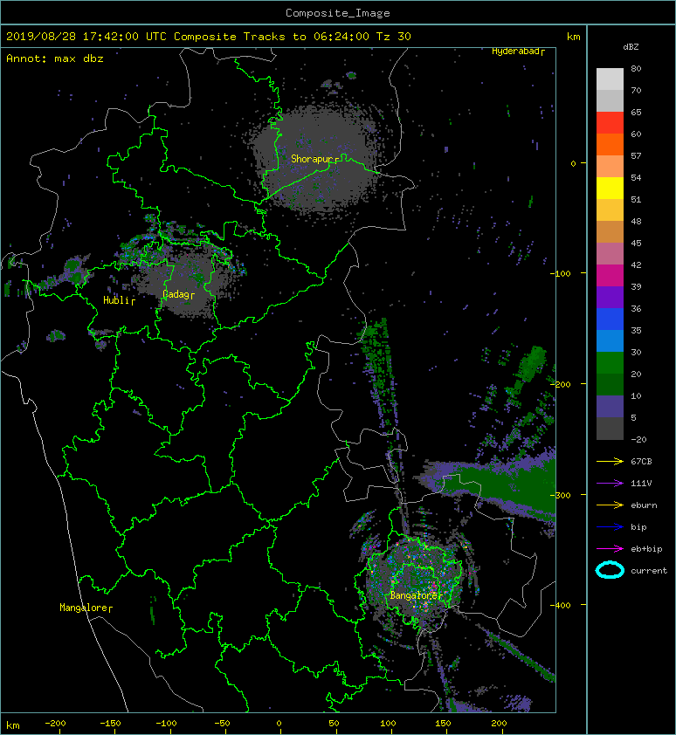This screenshot has height=735, width=676.
Task: Click the eburn arrow legend icon
Action: coord(610,505)
